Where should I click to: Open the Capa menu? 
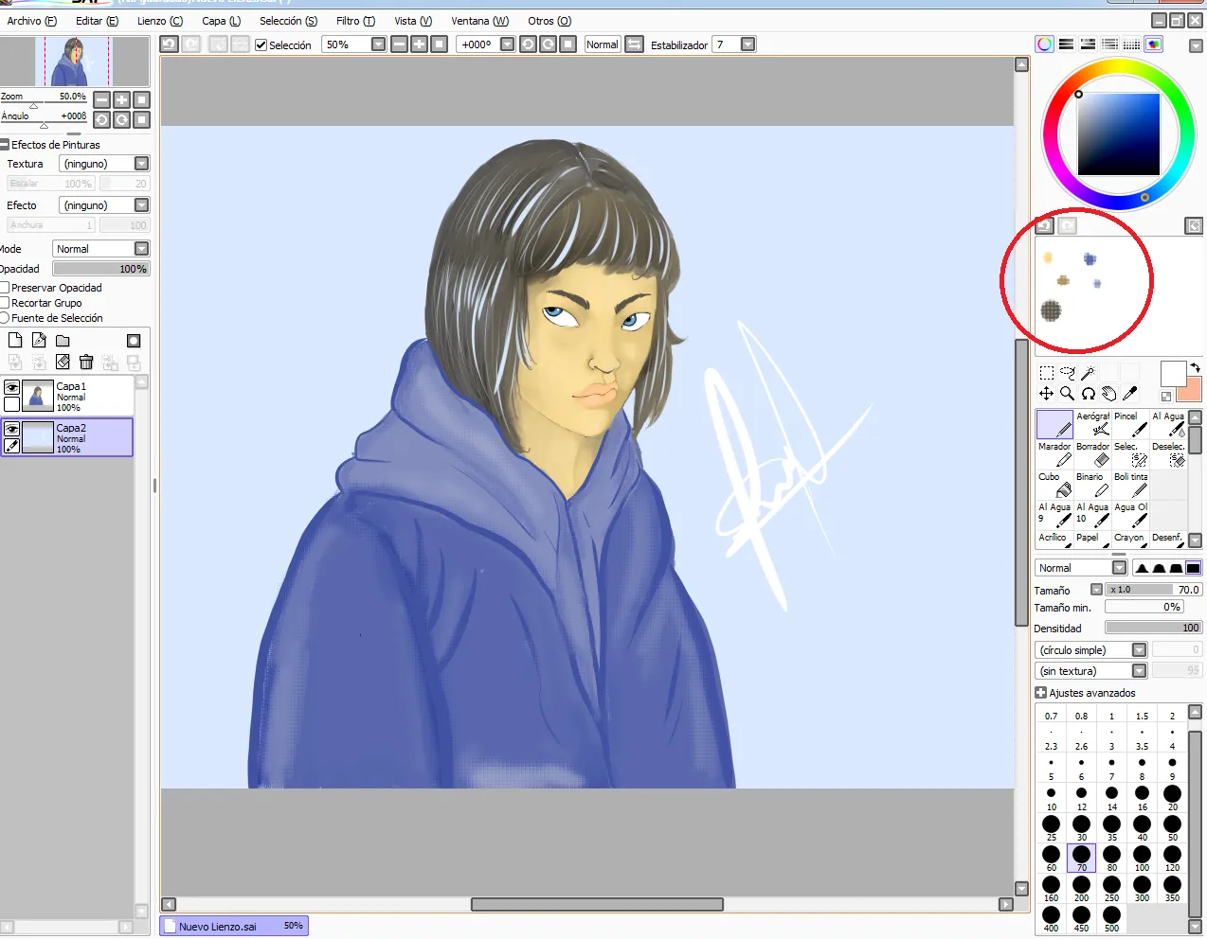point(221,21)
